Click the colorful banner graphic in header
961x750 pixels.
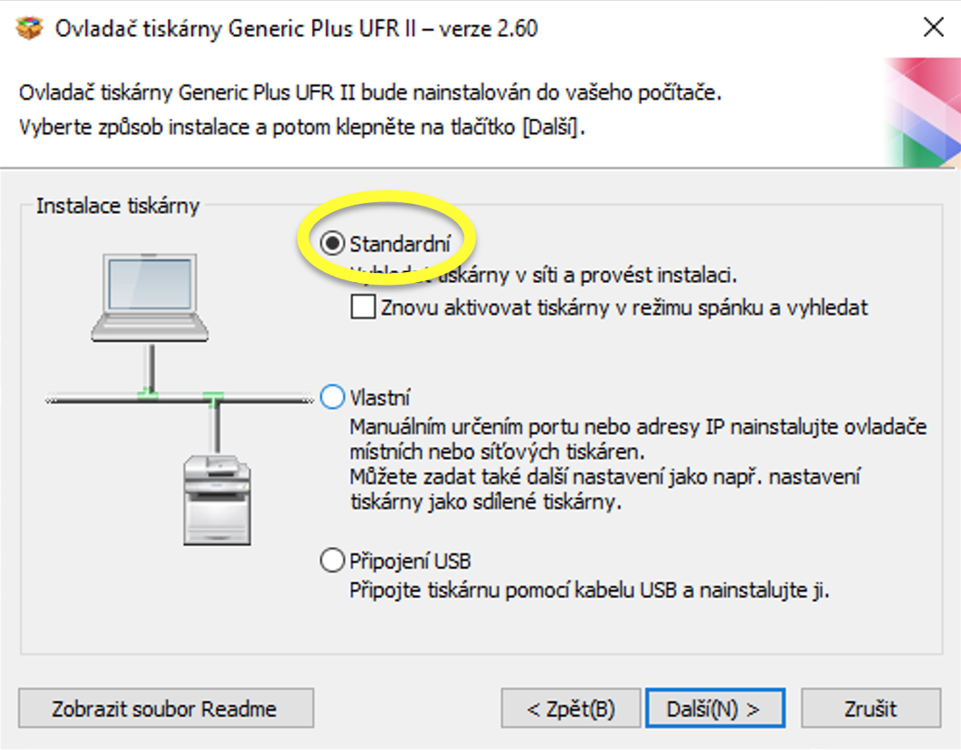(x=921, y=112)
